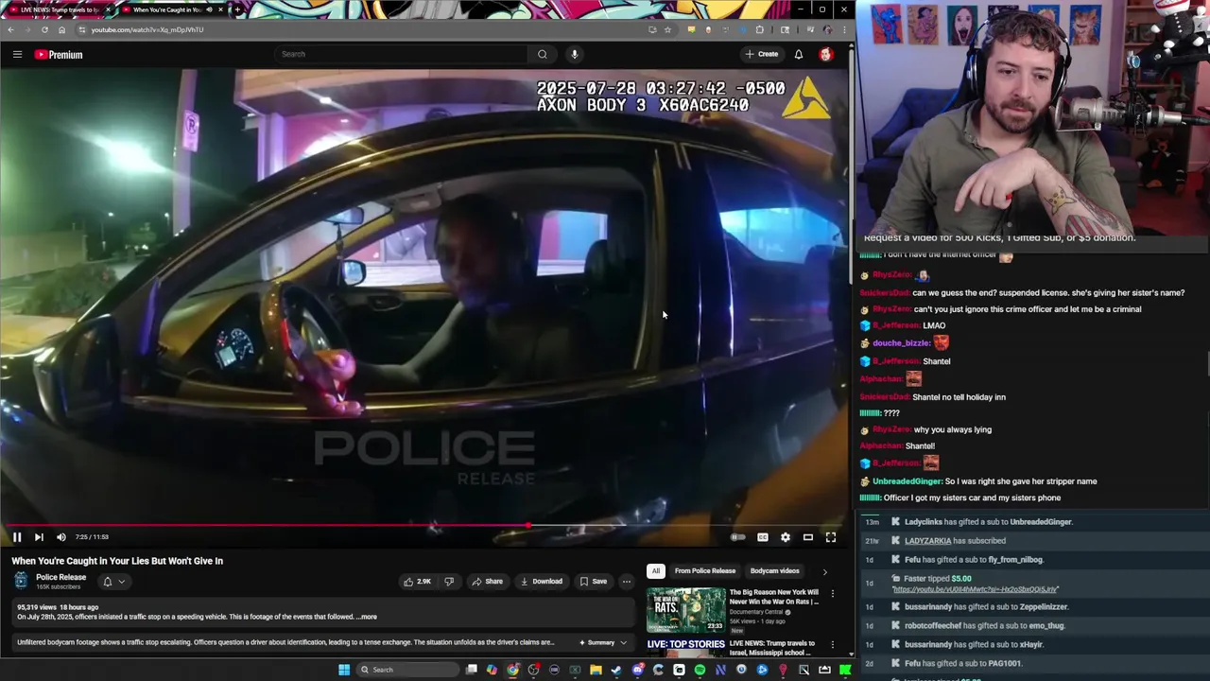1210x681 pixels.
Task: Go to the browser home page
Action: [61, 29]
